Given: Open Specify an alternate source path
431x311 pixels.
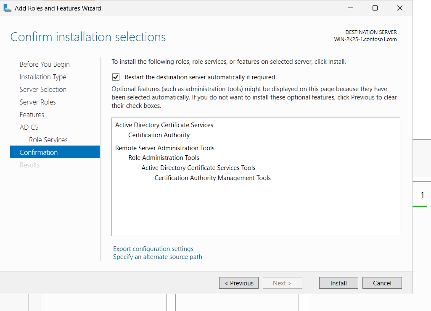Looking at the screenshot, I should 158,257.
